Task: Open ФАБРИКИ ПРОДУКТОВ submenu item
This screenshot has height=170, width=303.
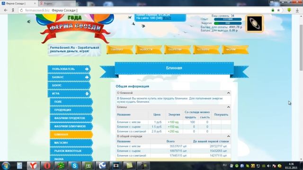Action: (x=71, y=118)
